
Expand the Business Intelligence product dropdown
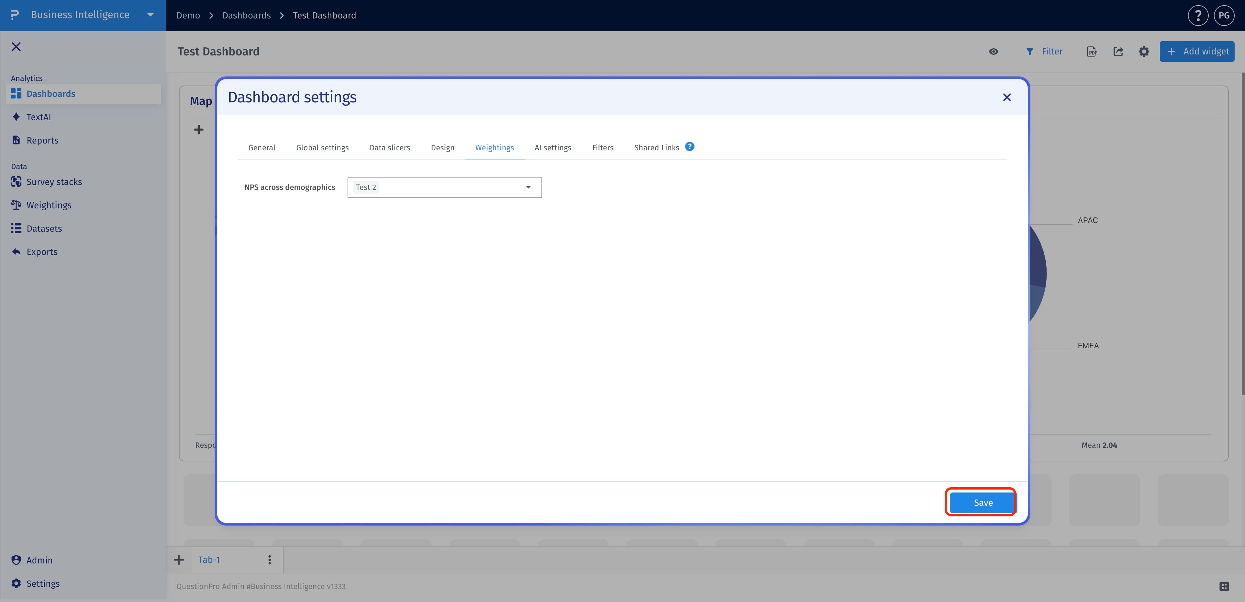(150, 15)
